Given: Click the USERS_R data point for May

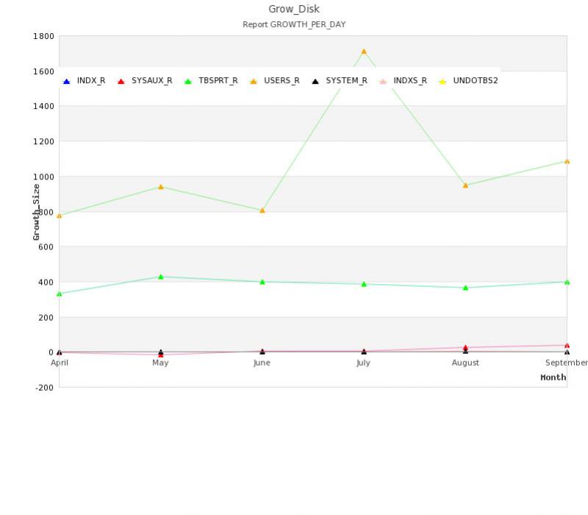Looking at the screenshot, I should point(161,187).
